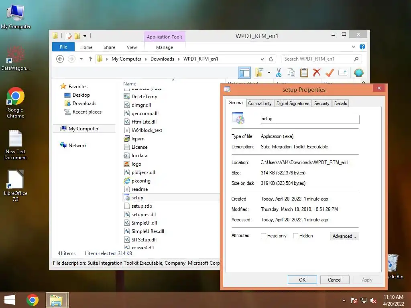
Task: Click the red X Delete toolbar icon
Action: coord(317,73)
